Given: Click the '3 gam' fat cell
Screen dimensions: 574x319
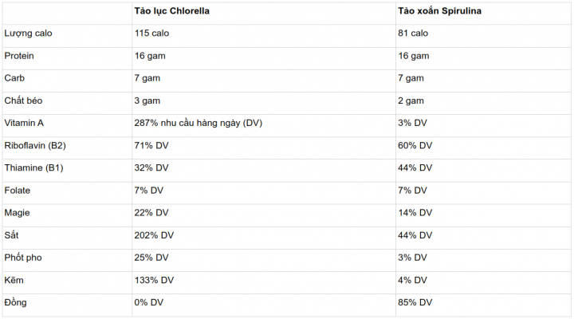Looking at the screenshot, I should tap(148, 101).
